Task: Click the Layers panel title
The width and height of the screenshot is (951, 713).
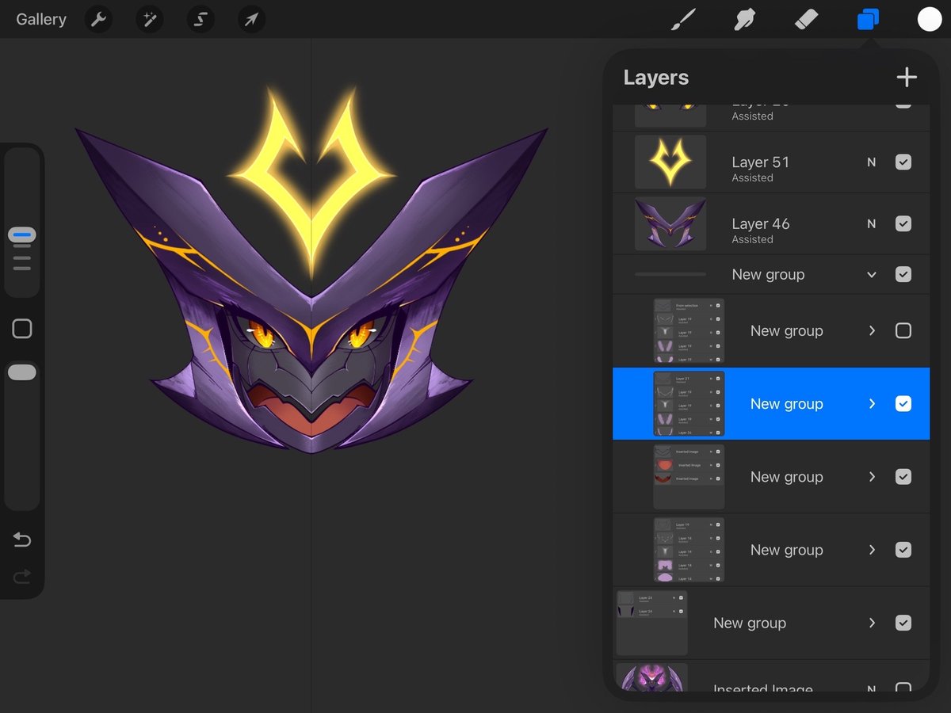Action: (x=656, y=78)
